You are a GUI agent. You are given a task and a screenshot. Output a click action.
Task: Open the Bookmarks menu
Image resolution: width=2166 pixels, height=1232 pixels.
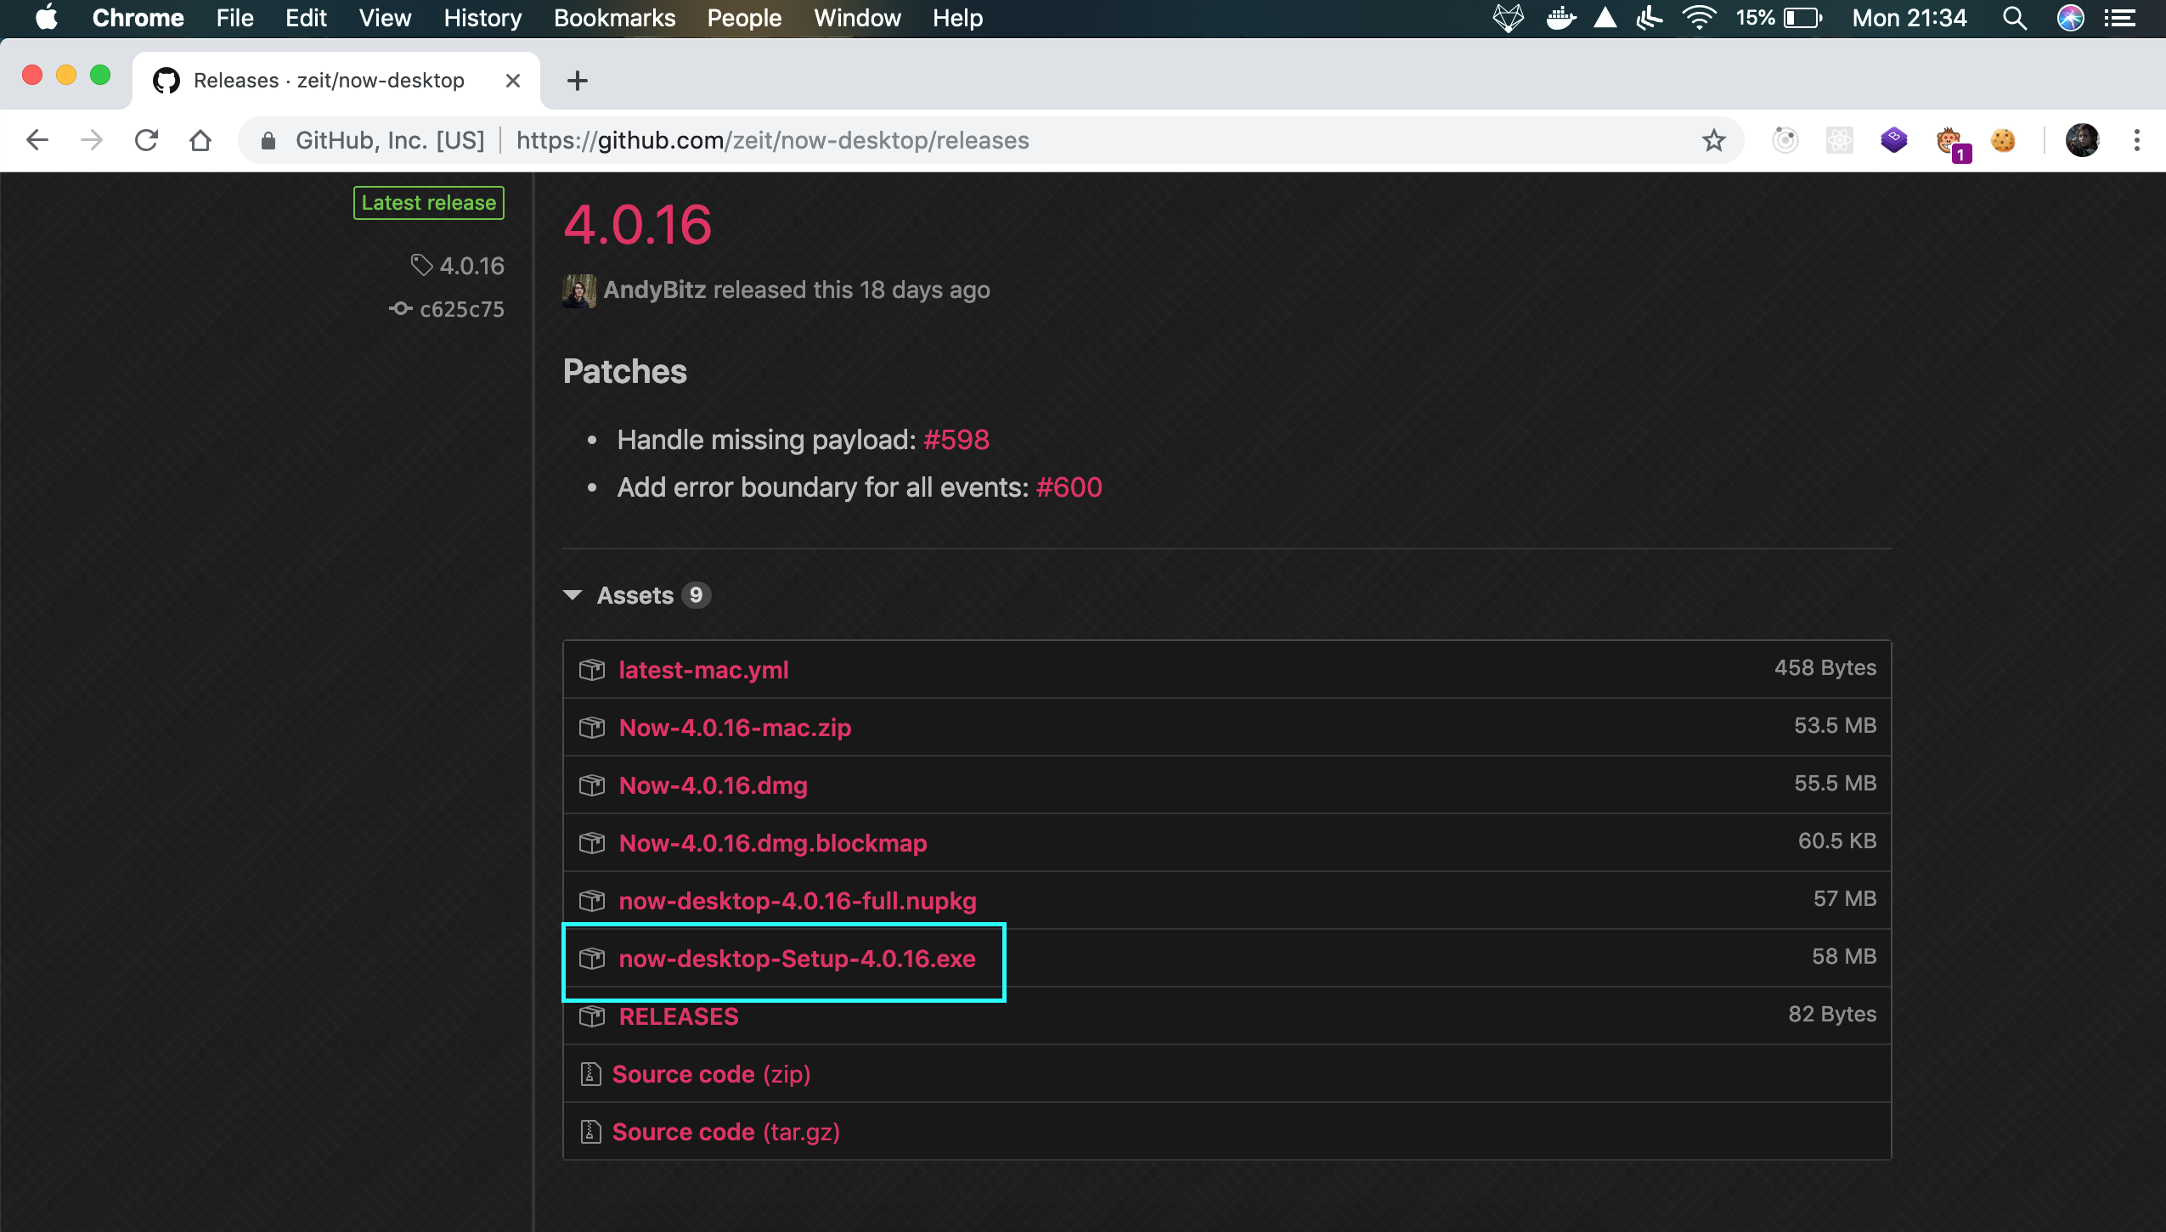(x=614, y=18)
